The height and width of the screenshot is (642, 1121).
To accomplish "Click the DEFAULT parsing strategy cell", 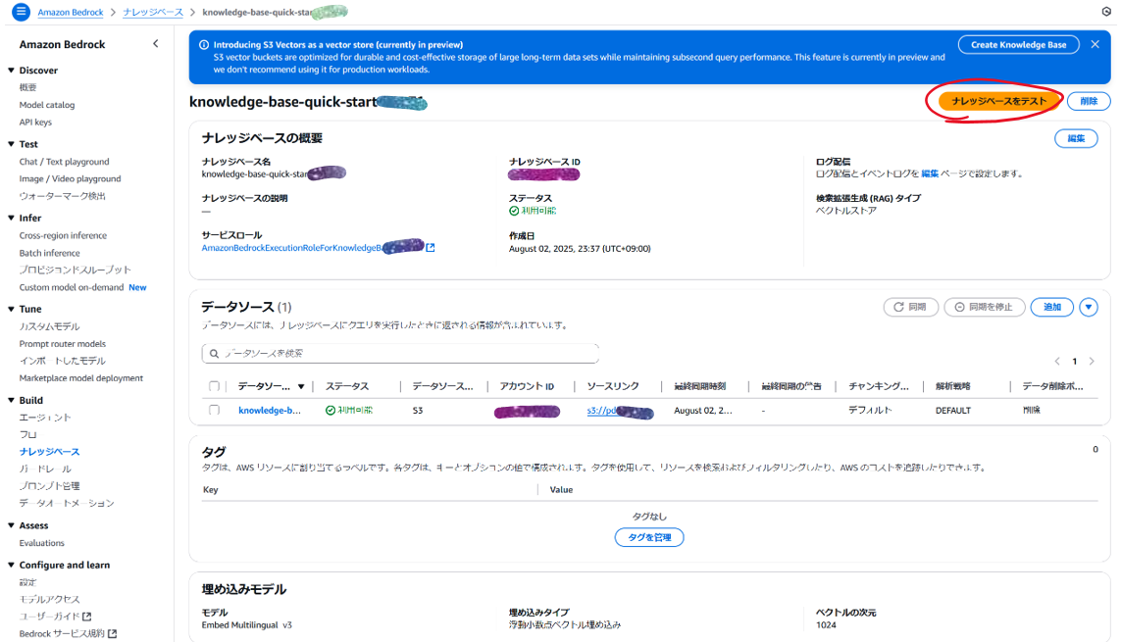I will click(x=953, y=411).
